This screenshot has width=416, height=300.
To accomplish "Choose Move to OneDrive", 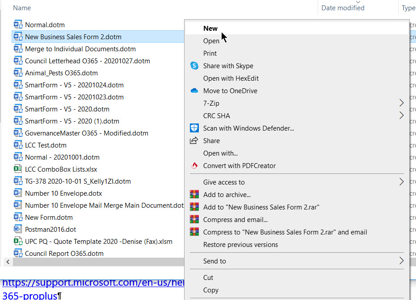I will tap(297, 90).
